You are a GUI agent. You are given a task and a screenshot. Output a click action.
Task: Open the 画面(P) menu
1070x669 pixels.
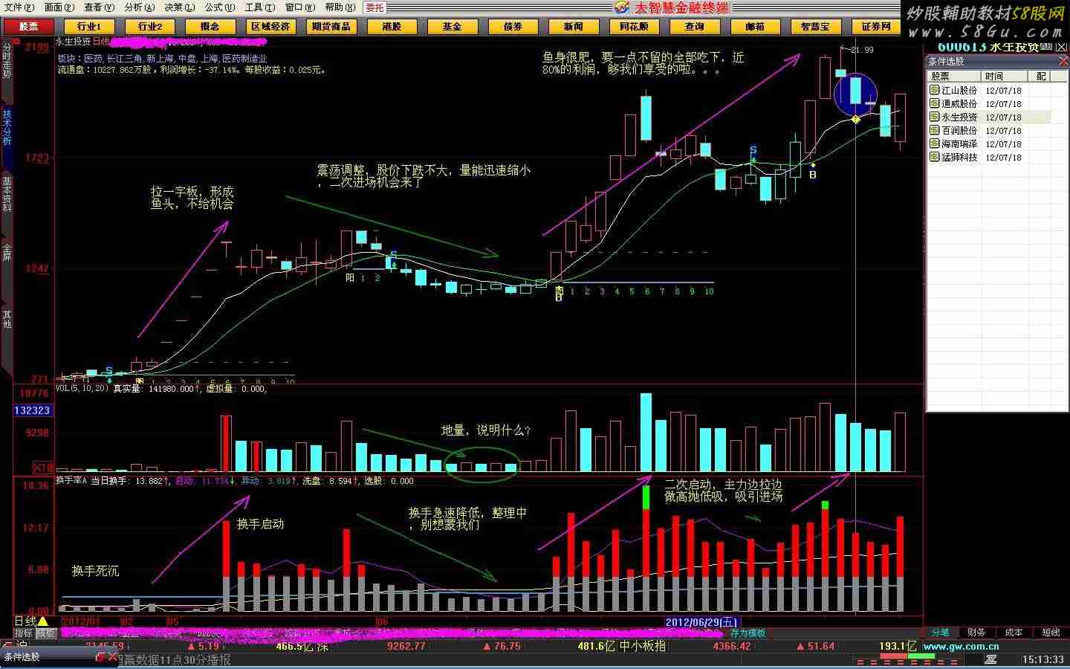(x=59, y=7)
